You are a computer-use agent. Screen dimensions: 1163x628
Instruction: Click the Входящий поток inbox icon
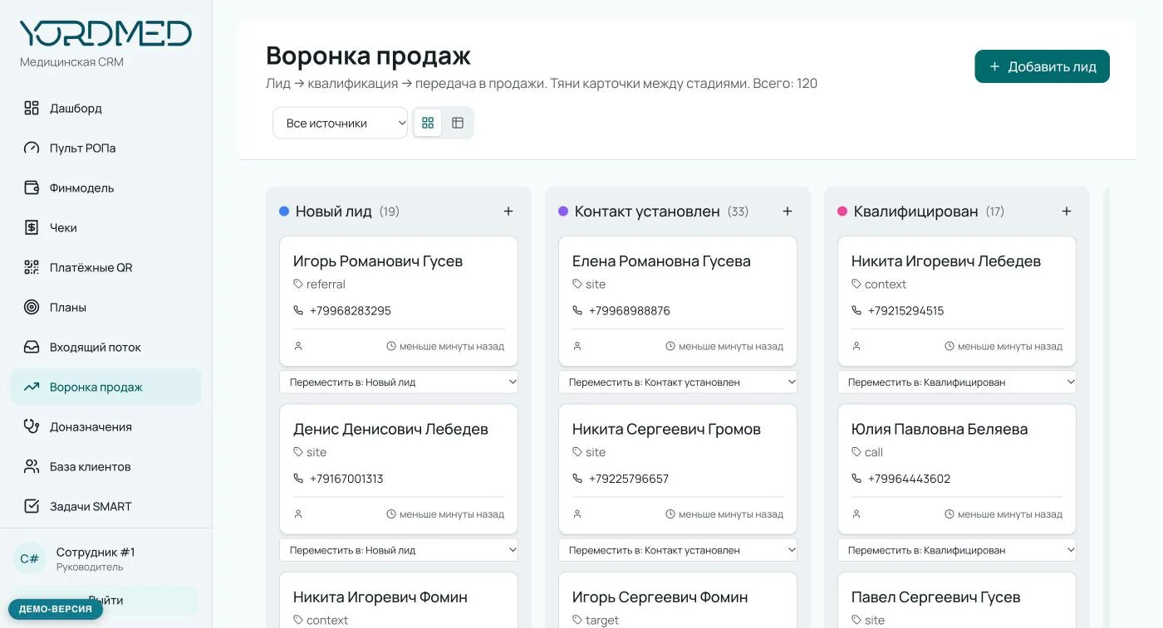[32, 347]
